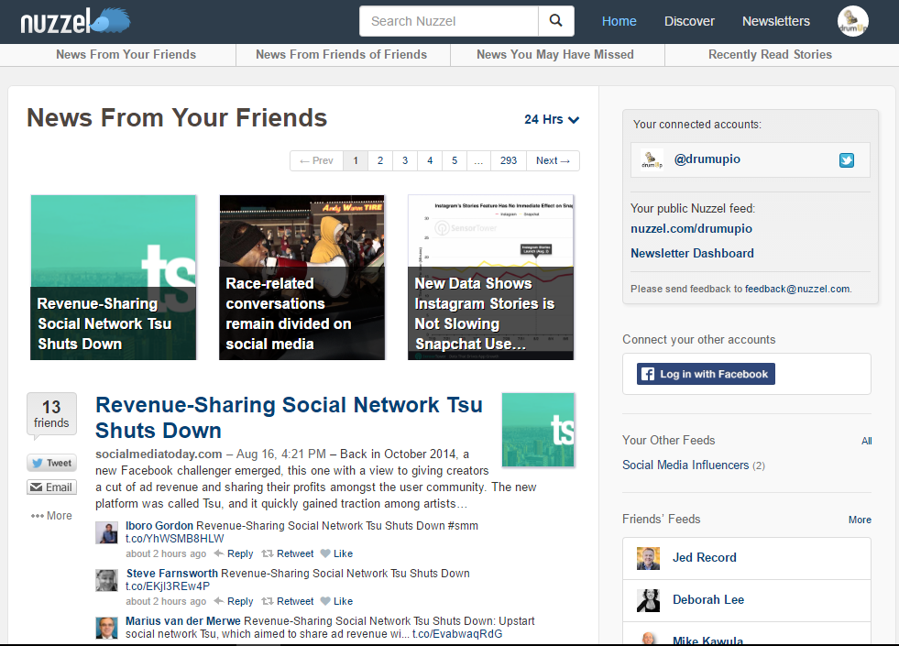This screenshot has height=646, width=899.
Task: Open the 24 Hrs time range dropdown
Action: tap(552, 119)
